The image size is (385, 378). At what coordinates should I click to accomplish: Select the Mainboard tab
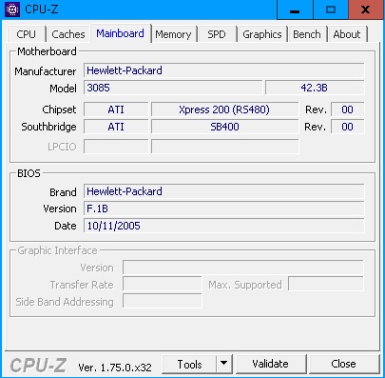pyautogui.click(x=120, y=33)
